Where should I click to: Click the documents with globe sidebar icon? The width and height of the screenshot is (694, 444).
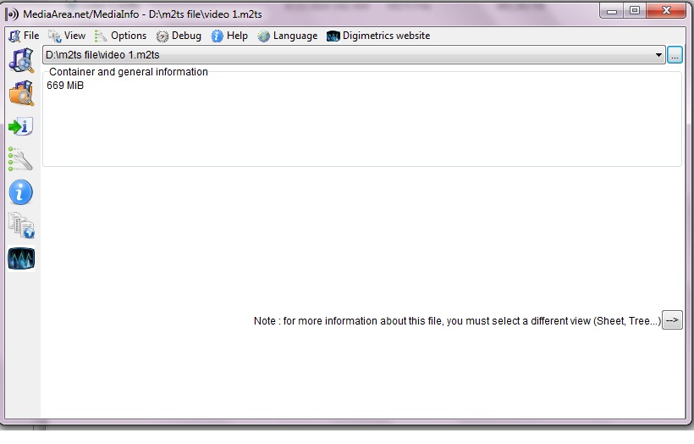pos(21,225)
